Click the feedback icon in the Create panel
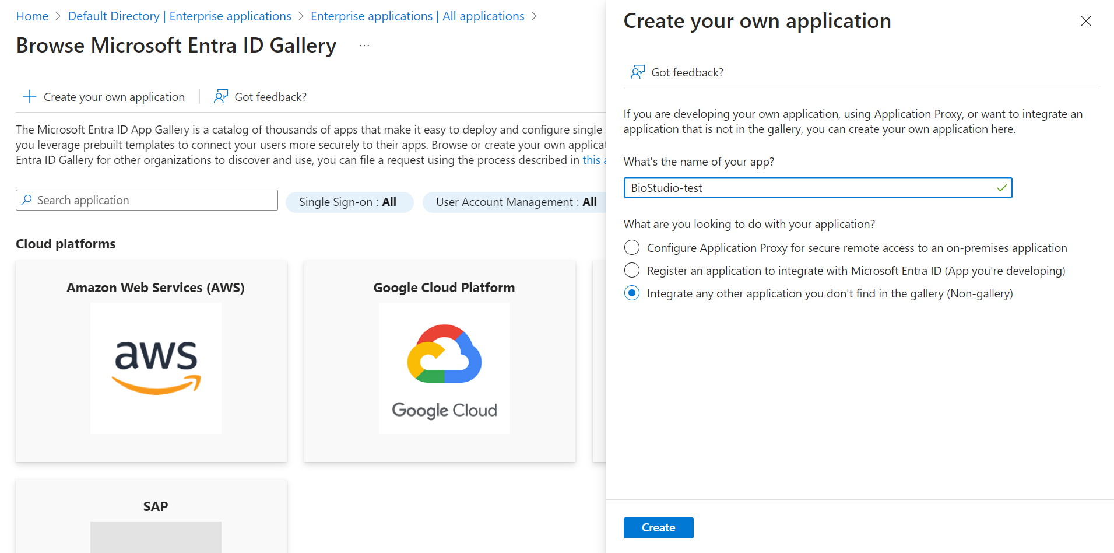1114x553 pixels. [x=637, y=72]
